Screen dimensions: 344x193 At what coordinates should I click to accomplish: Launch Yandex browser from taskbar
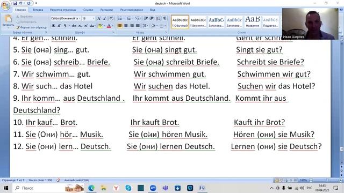pyautogui.click(x=116, y=188)
